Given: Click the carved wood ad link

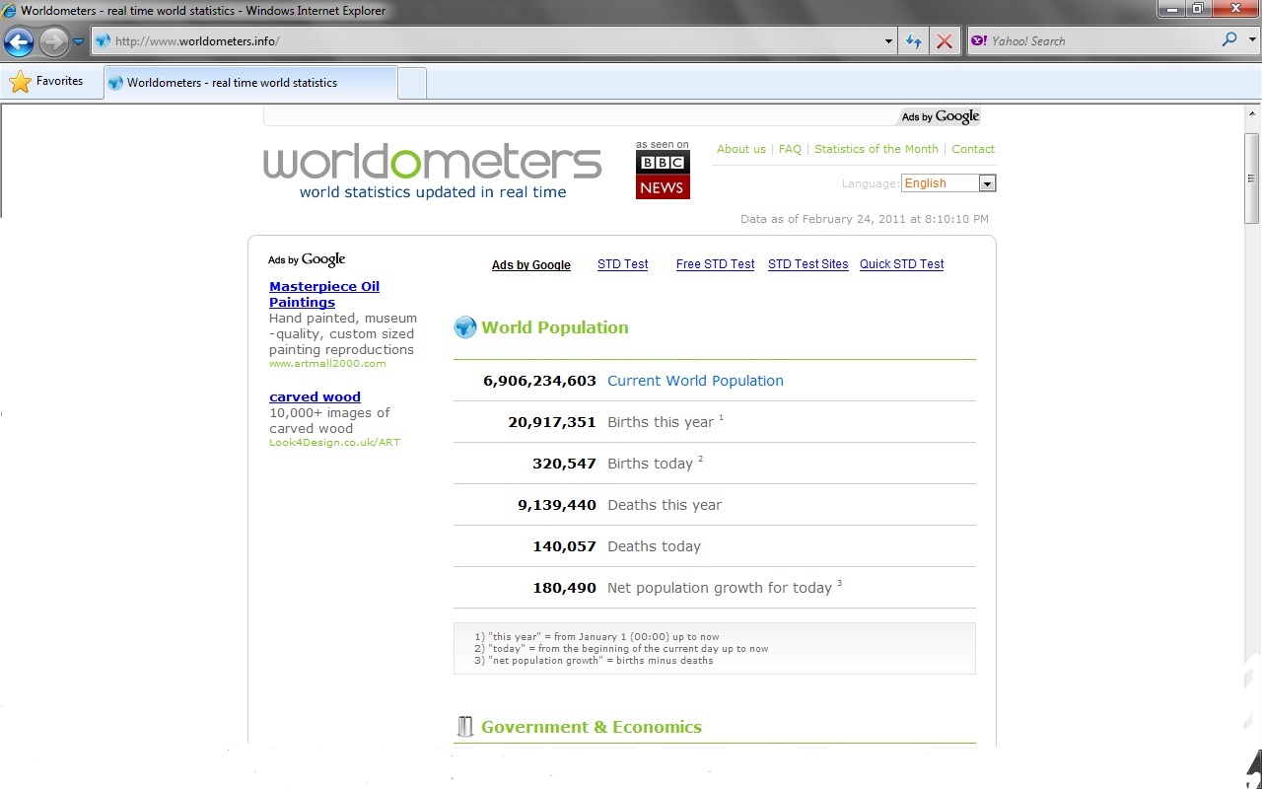Looking at the screenshot, I should click(315, 396).
